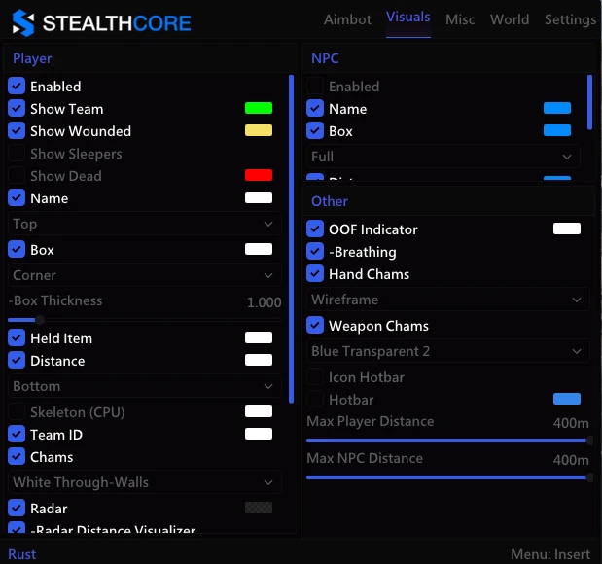Disable Player Chams checkbox
602x564 pixels.
click(17, 456)
